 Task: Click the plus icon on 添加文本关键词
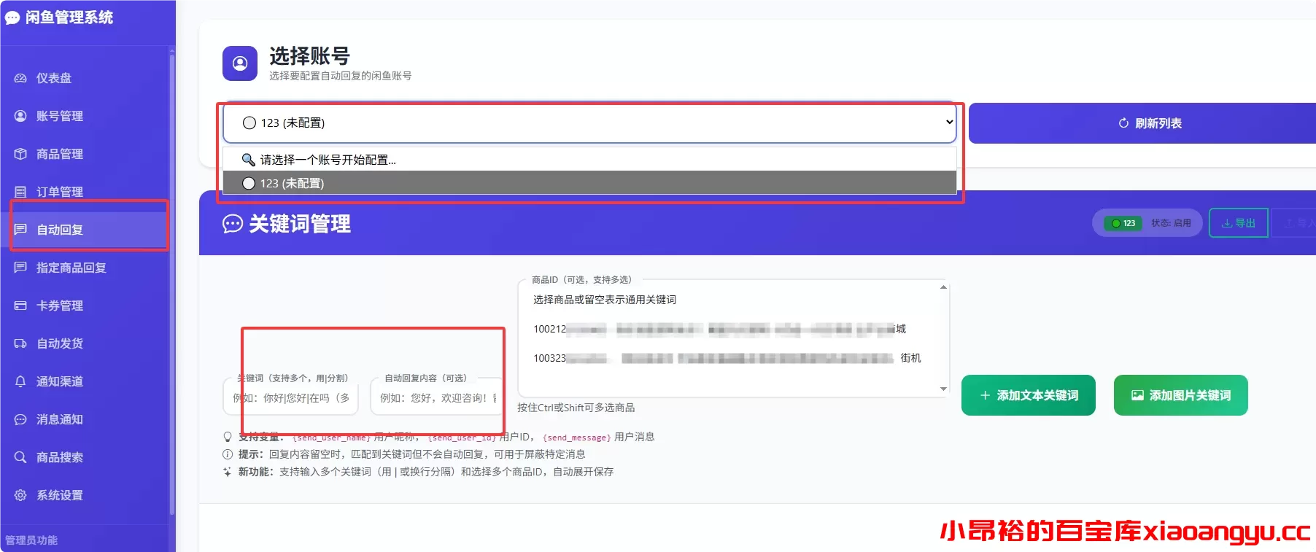pyautogui.click(x=985, y=395)
